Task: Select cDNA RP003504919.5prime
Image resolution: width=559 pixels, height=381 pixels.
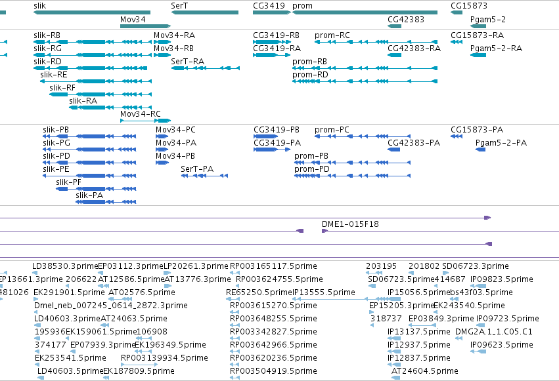Action: tap(235, 378)
